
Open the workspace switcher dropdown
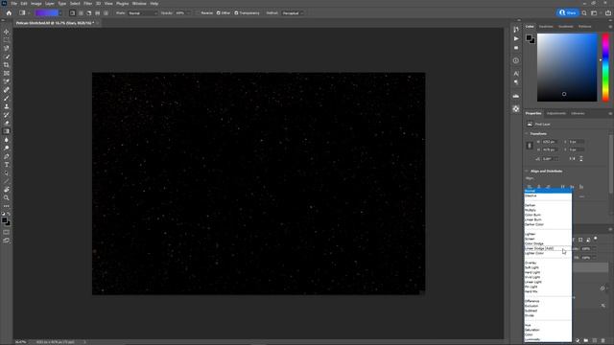595,12
